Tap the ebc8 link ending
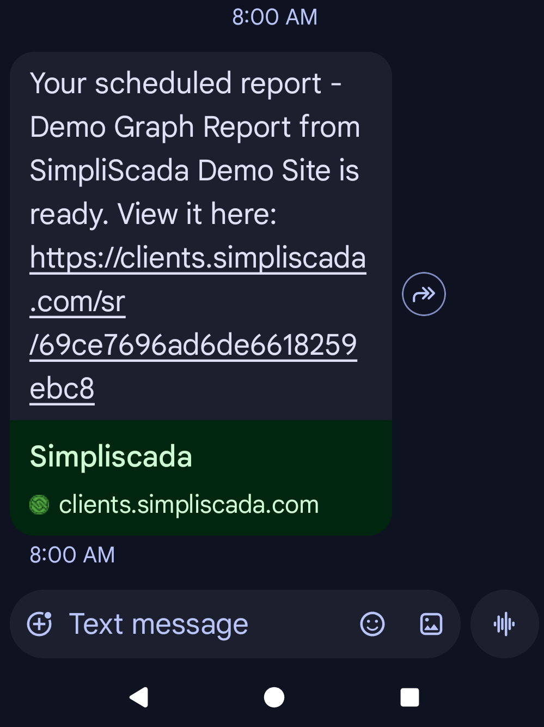Image resolution: width=544 pixels, height=727 pixels. point(62,389)
